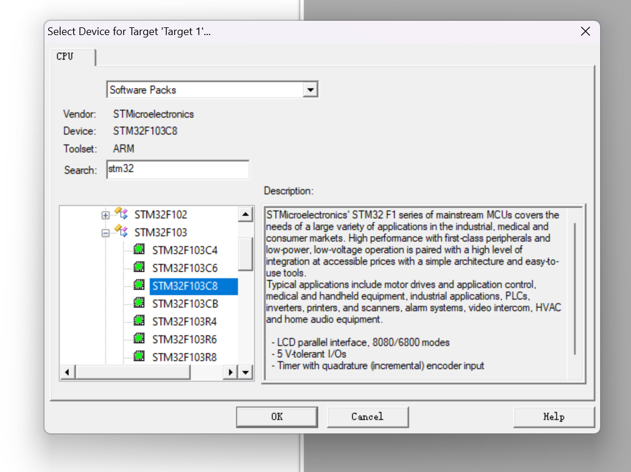Select STM32F103C8 in device tree

coord(194,287)
